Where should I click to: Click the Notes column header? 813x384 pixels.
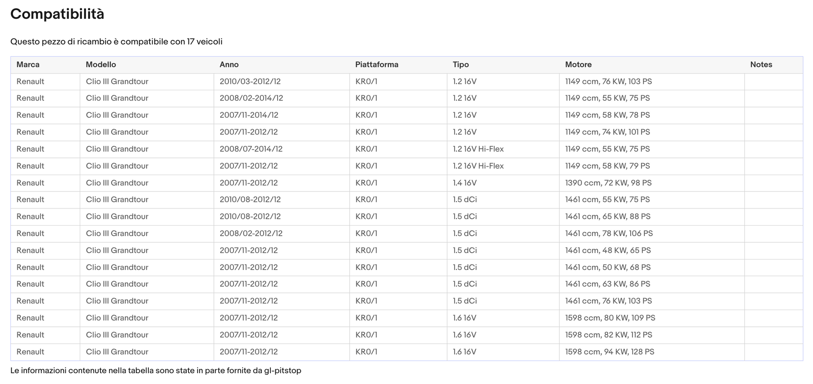tap(761, 65)
